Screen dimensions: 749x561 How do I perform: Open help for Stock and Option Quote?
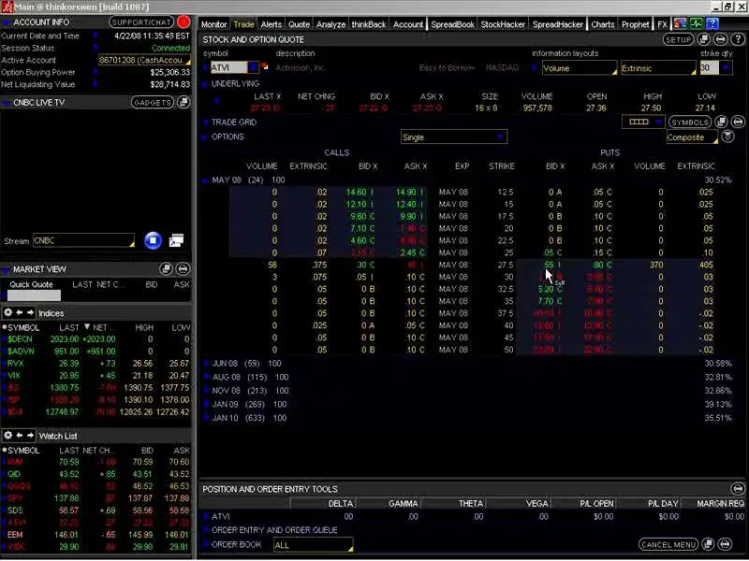(x=738, y=39)
